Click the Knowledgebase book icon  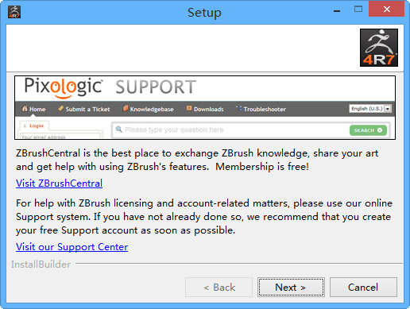click(x=126, y=108)
